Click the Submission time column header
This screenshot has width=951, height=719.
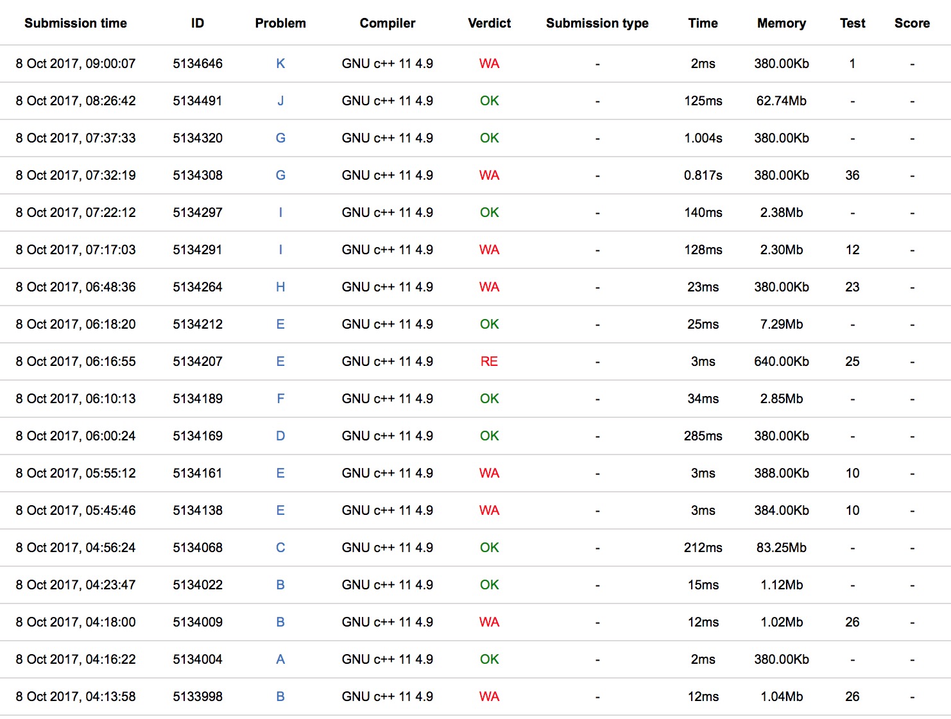point(76,23)
